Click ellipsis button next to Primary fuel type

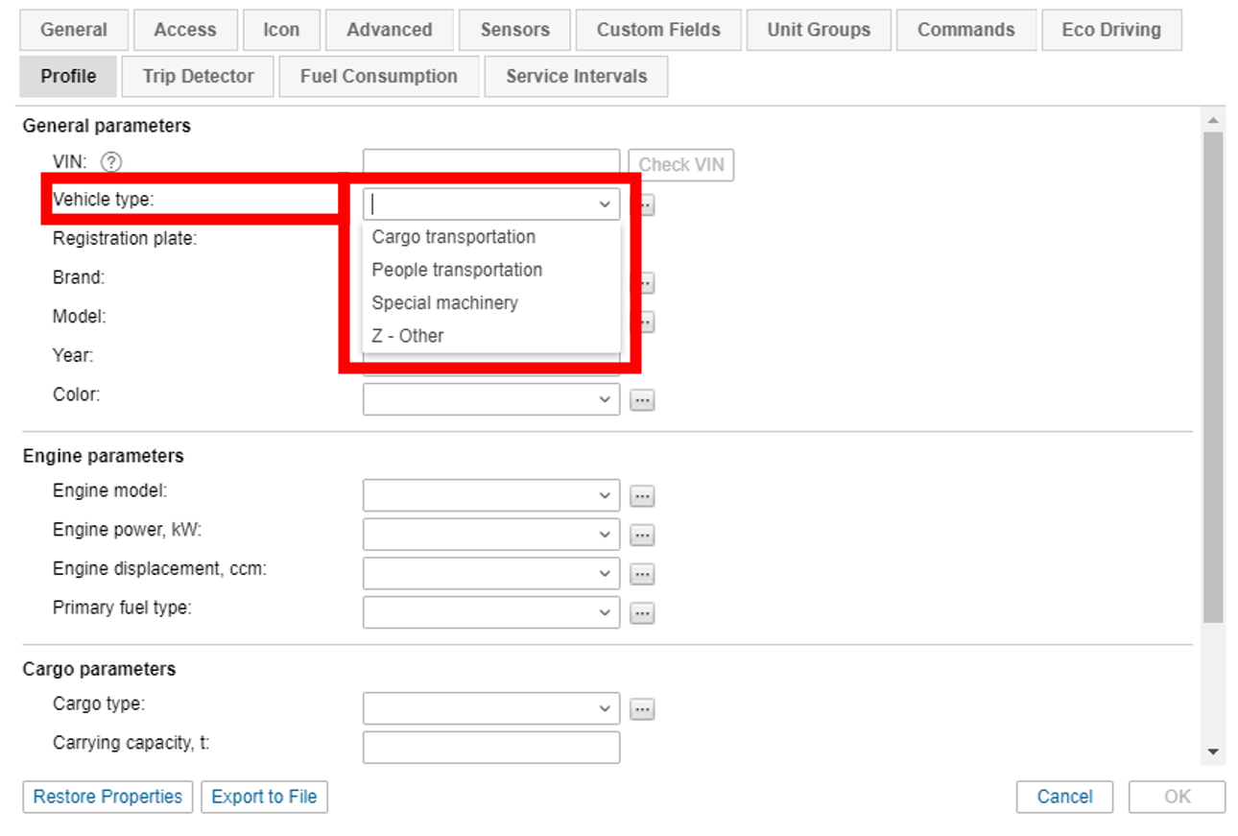click(x=642, y=612)
